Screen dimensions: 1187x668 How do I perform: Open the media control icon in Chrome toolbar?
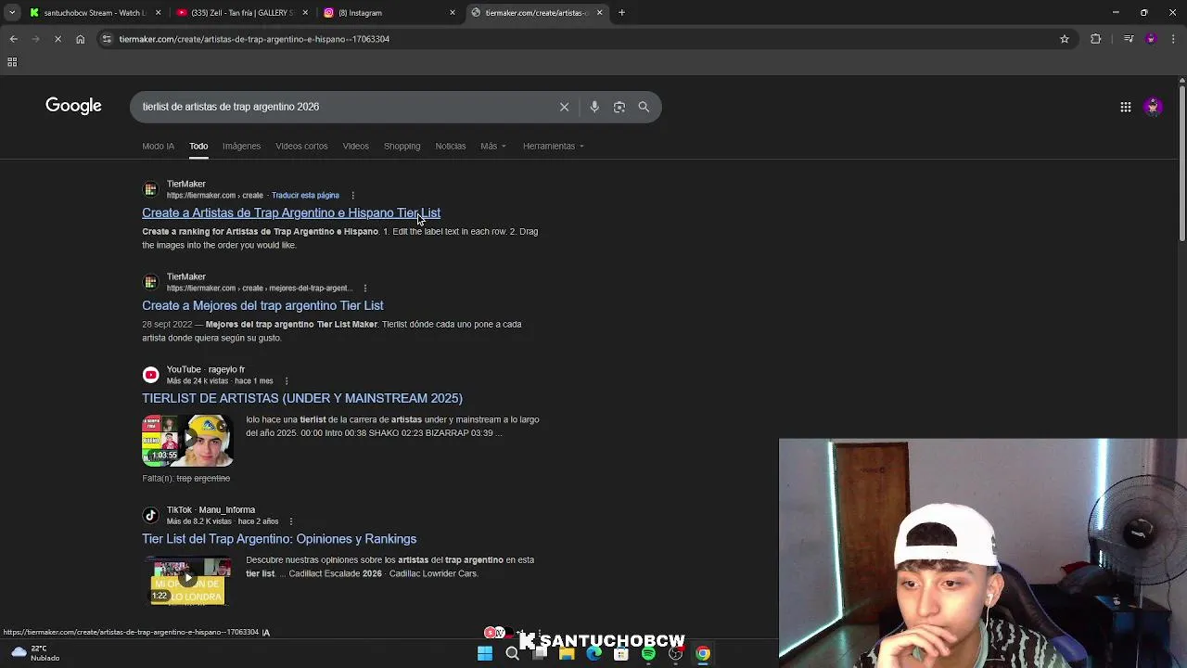(x=1129, y=39)
